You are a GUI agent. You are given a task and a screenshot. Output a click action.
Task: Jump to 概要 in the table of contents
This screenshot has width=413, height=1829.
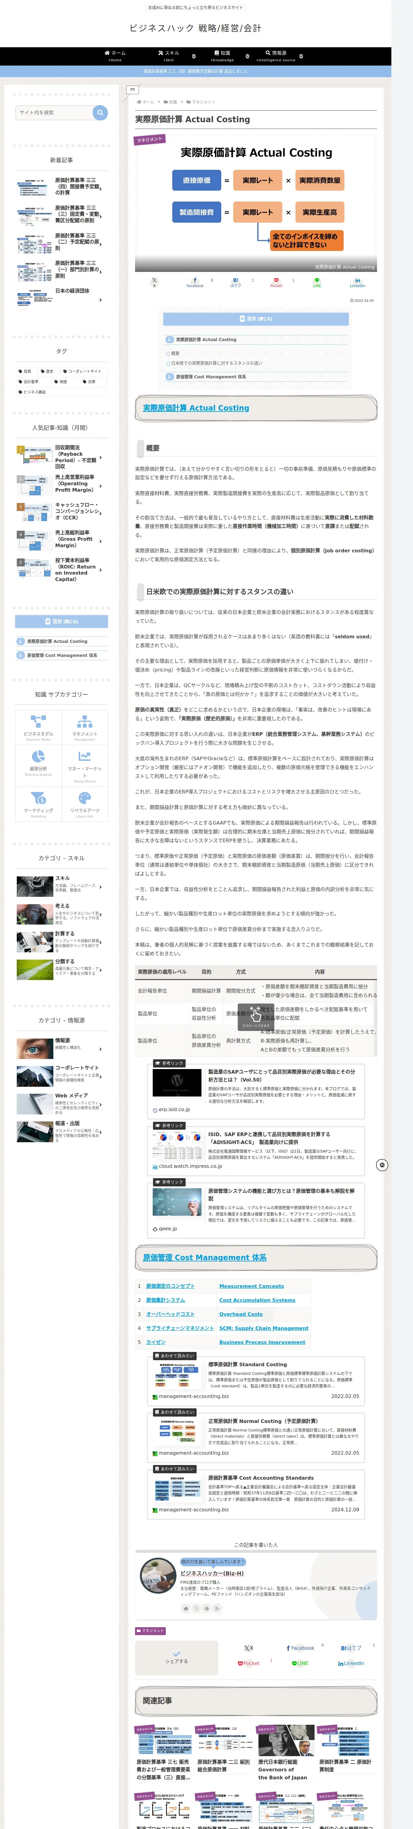(x=175, y=353)
